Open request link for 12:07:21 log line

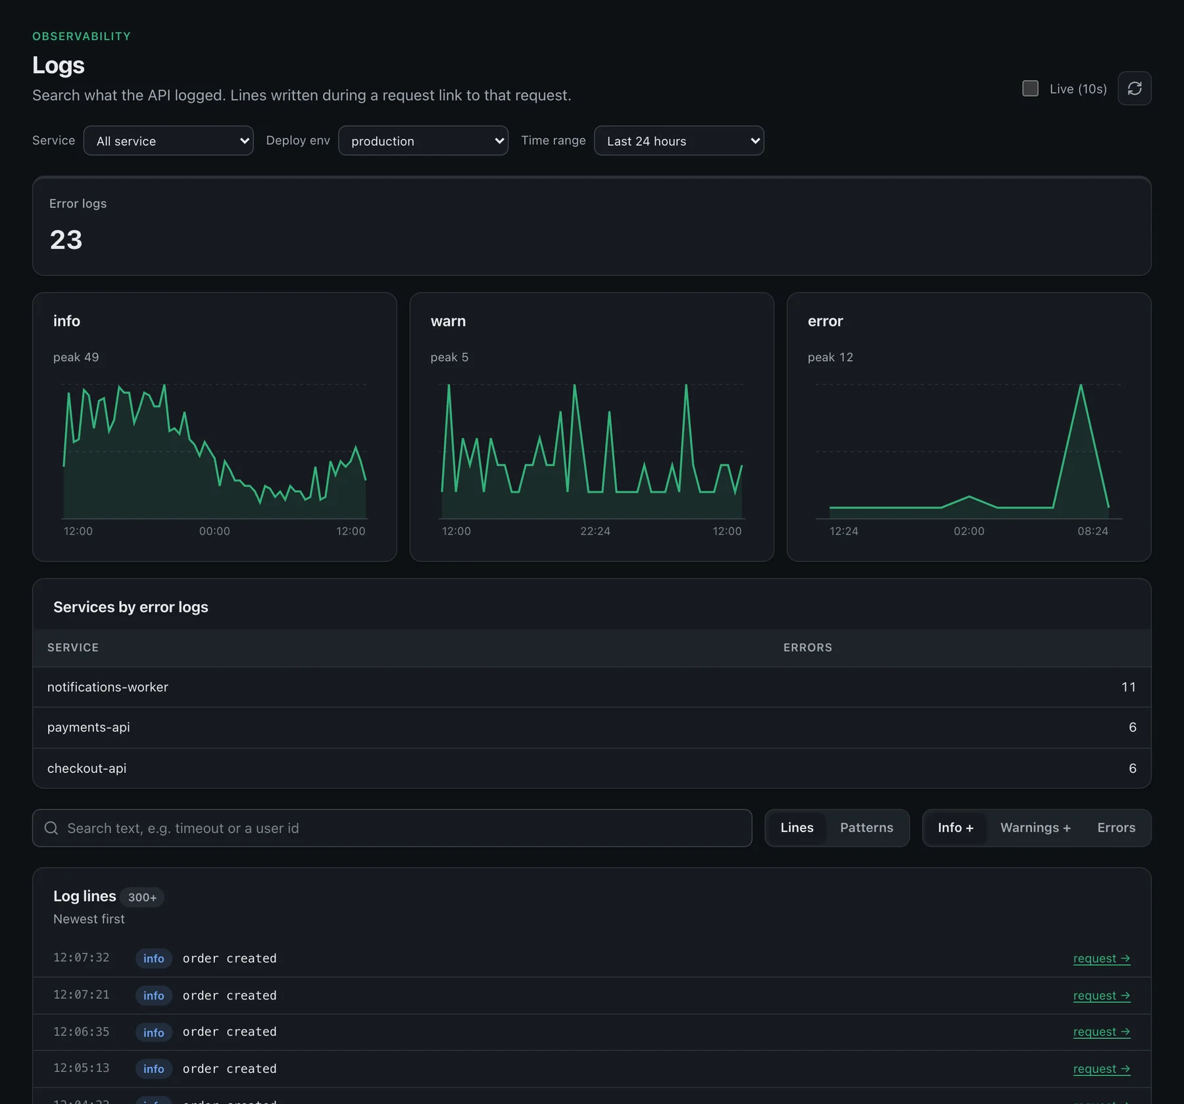tap(1101, 995)
